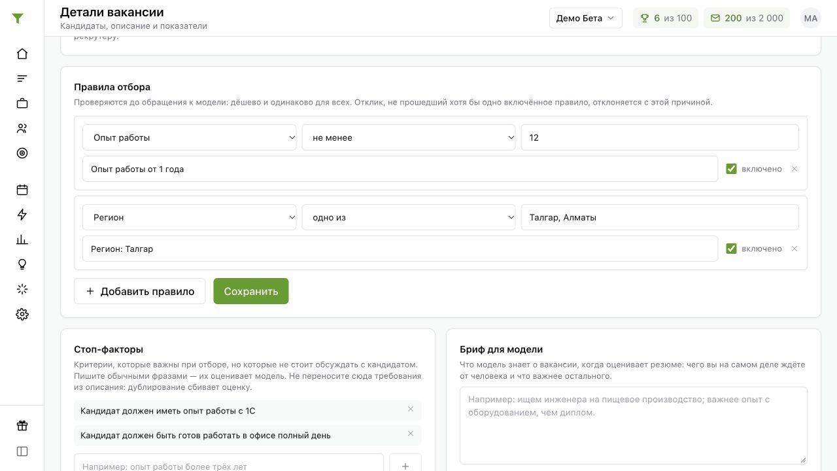Open the loader spinner icon in sidebar
The height and width of the screenshot is (471, 837).
click(22, 289)
